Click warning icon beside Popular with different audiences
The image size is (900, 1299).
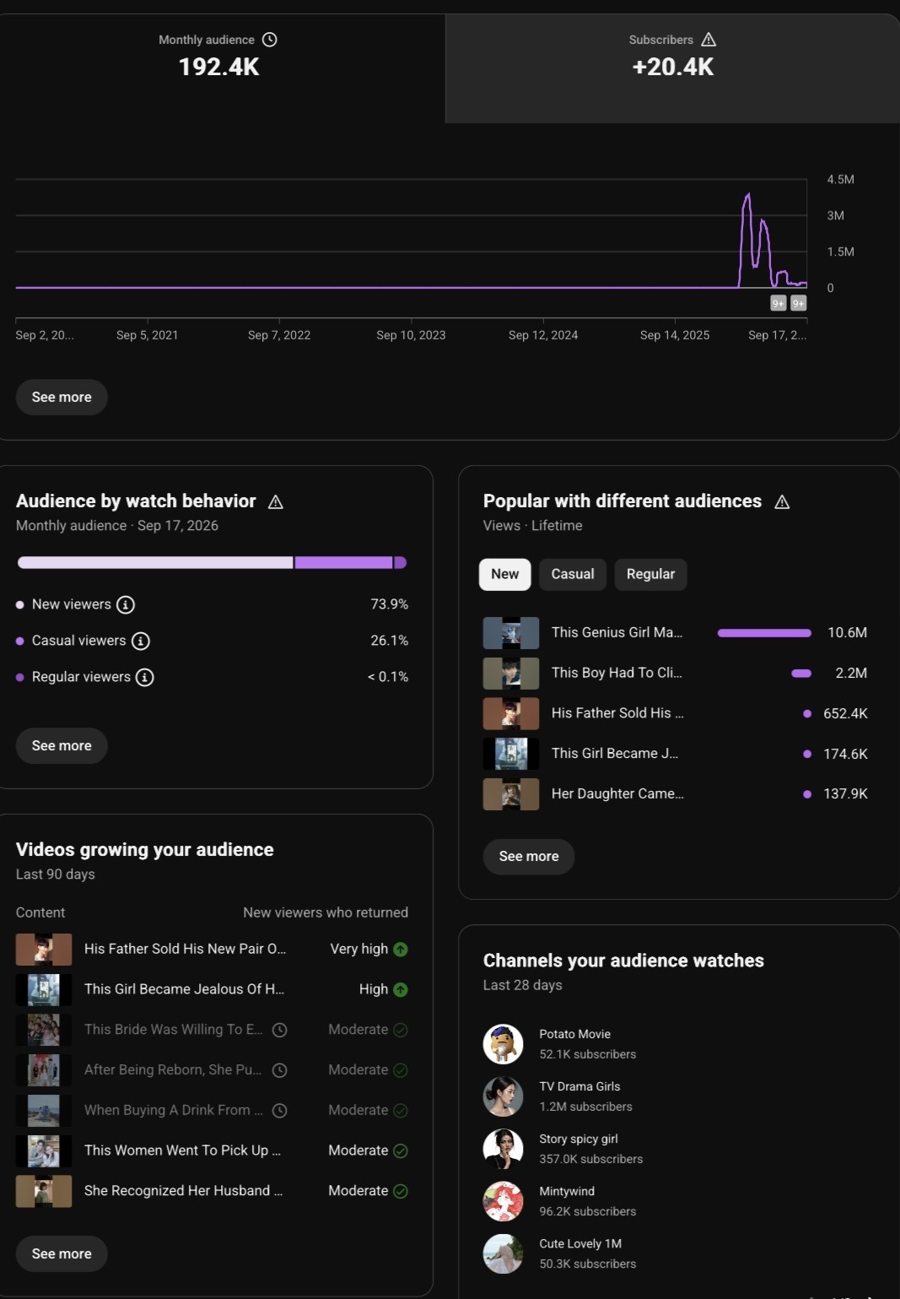782,502
